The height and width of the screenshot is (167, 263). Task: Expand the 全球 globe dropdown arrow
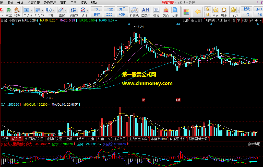point(238,10)
